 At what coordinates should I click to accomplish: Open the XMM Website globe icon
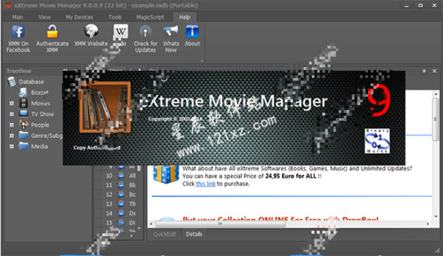(x=91, y=31)
